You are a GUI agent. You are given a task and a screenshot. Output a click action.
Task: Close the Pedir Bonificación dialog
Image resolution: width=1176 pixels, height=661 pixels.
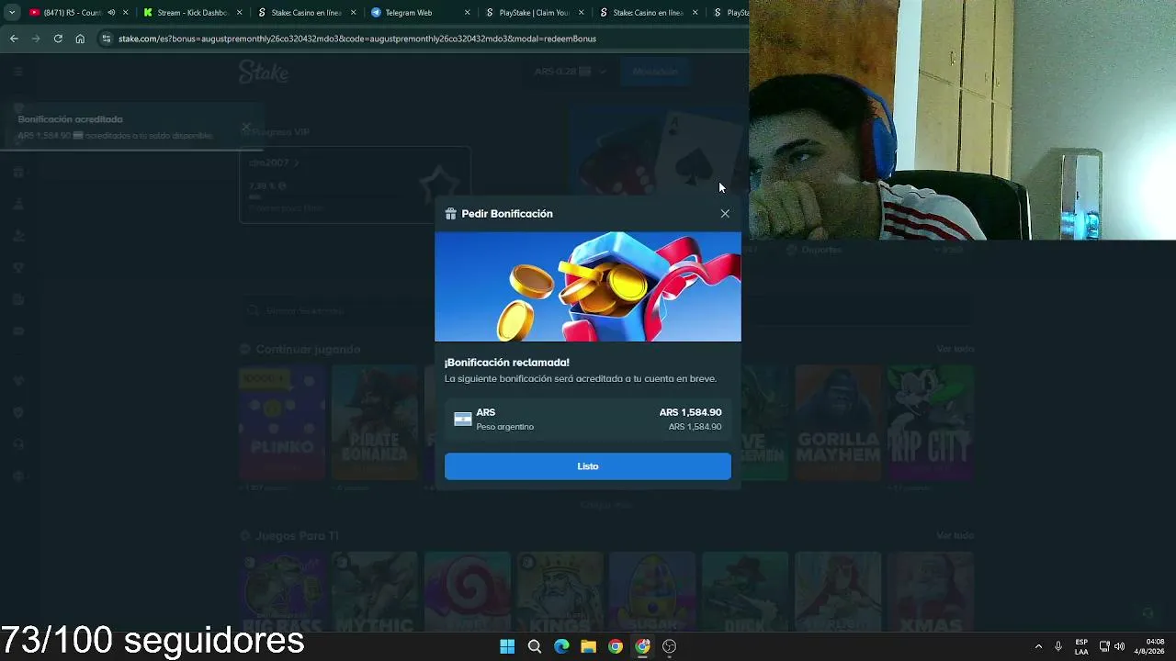click(x=725, y=214)
